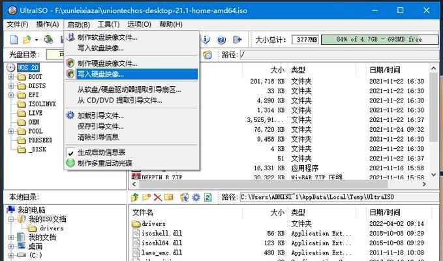This screenshot has height=261, width=443.
Task: Click the local gear settings icon
Action: (x=196, y=197)
